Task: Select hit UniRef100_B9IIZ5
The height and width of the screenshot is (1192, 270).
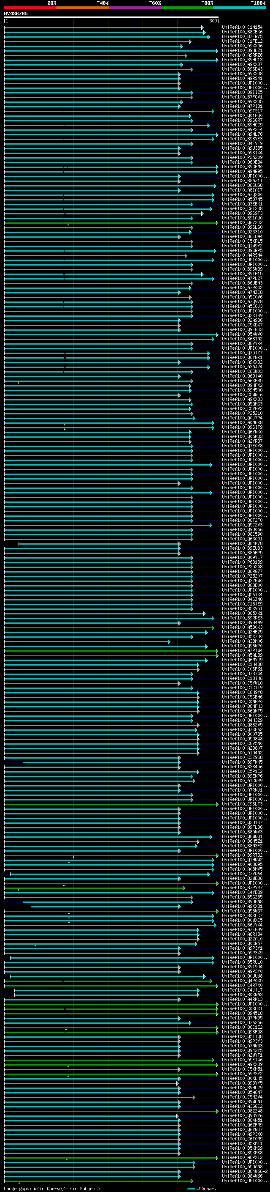Action: click(x=242, y=93)
